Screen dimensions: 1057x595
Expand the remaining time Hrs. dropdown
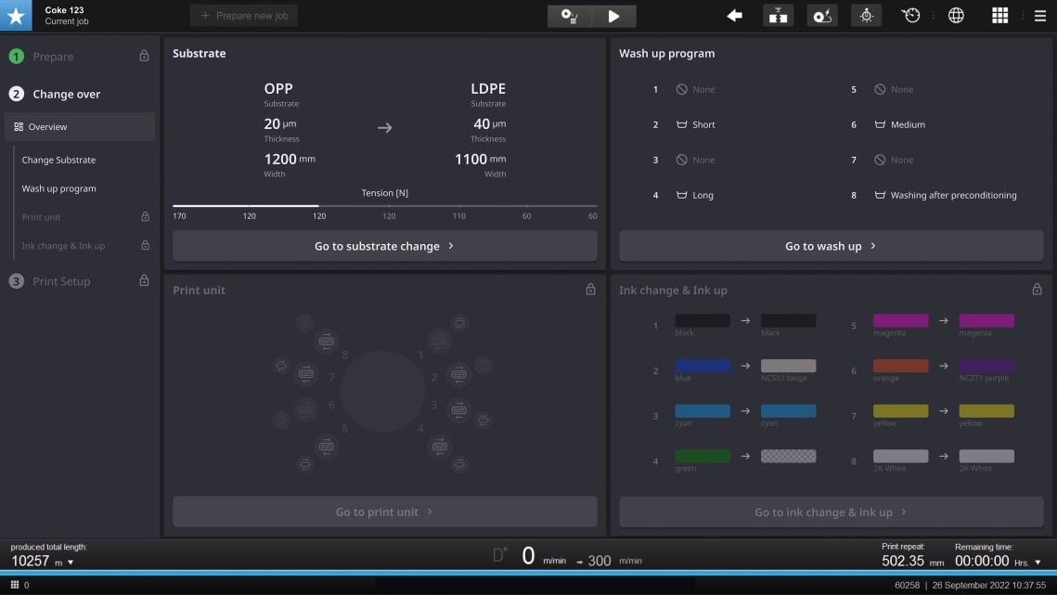(1038, 563)
